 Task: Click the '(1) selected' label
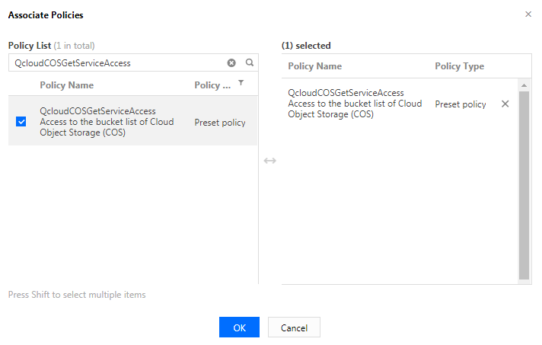pyautogui.click(x=306, y=45)
